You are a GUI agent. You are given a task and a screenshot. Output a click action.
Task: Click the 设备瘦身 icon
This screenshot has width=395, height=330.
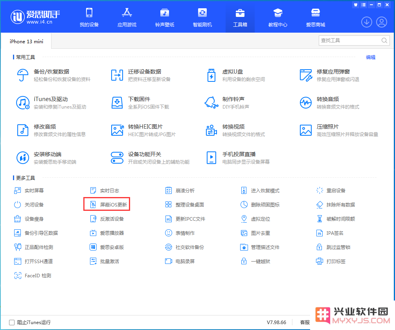point(17,219)
